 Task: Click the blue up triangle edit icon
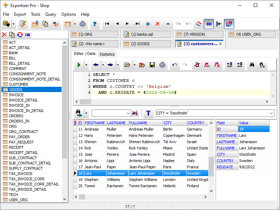tap(168, 24)
